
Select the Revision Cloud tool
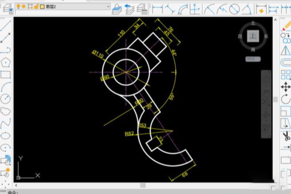pyautogui.click(x=5, y=111)
